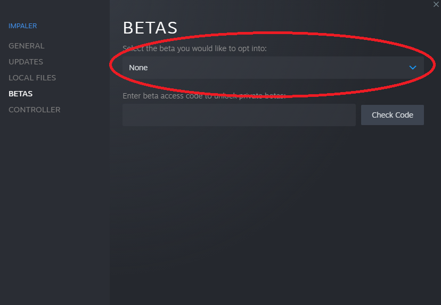This screenshot has width=441, height=305.
Task: Click empty dark area below code field
Action: click(239, 197)
